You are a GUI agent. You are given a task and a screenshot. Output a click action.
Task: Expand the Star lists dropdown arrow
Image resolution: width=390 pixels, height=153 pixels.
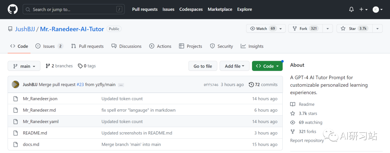click(377, 28)
